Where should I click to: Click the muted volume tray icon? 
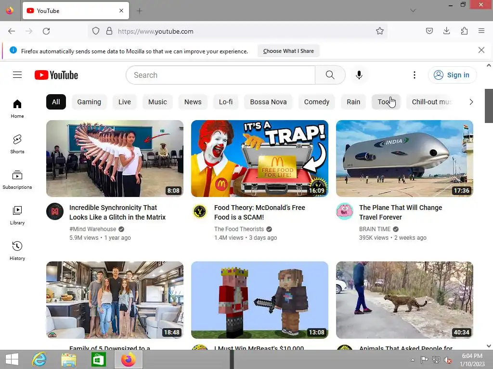tap(447, 360)
